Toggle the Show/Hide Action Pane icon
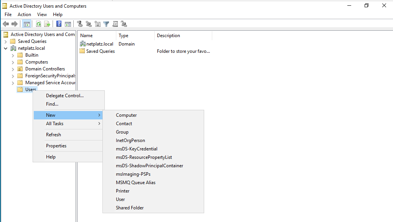Image resolution: width=393 pixels, height=222 pixels. coord(68,24)
